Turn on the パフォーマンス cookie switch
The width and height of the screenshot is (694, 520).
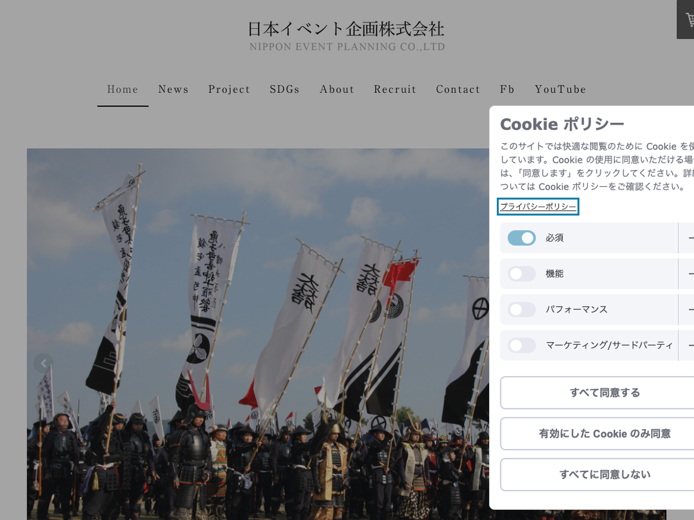522,310
